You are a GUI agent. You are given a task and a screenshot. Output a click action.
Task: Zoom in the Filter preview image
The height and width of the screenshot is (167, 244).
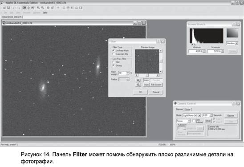(138, 80)
